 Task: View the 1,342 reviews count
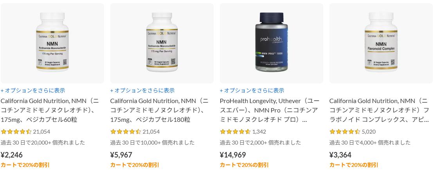click(259, 132)
